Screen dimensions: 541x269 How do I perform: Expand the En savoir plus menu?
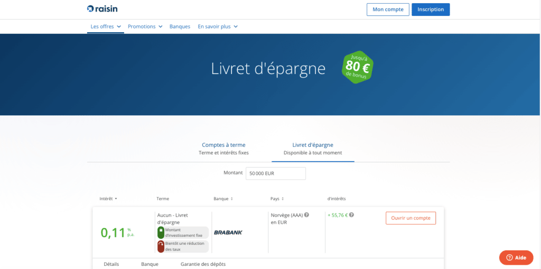(218, 26)
